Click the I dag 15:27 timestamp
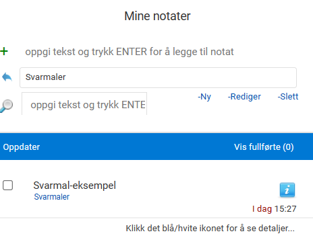This screenshot has height=244, width=313. click(274, 209)
